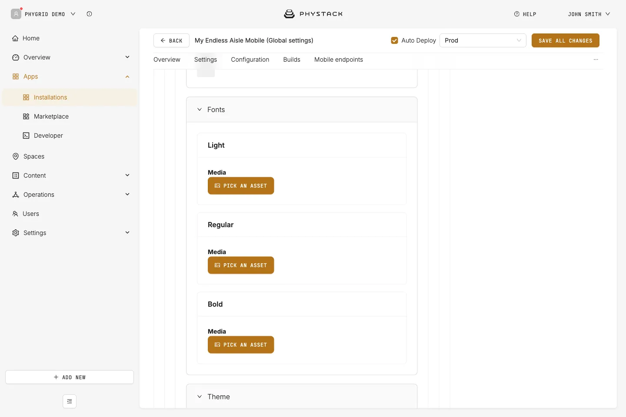Click the Back button
Screen dimensions: 626x417
coord(171,40)
